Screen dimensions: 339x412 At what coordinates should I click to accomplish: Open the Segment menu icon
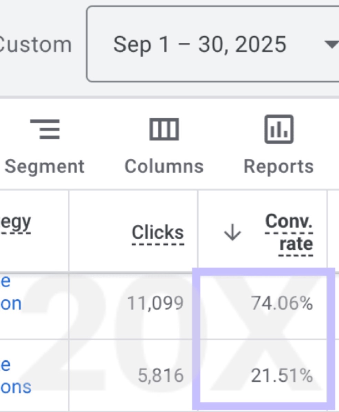tap(44, 129)
